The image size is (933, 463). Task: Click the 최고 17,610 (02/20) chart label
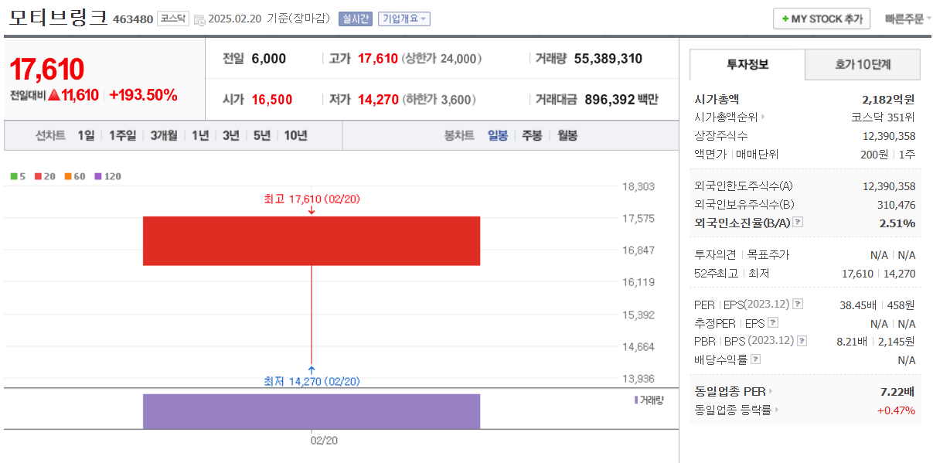click(x=312, y=199)
